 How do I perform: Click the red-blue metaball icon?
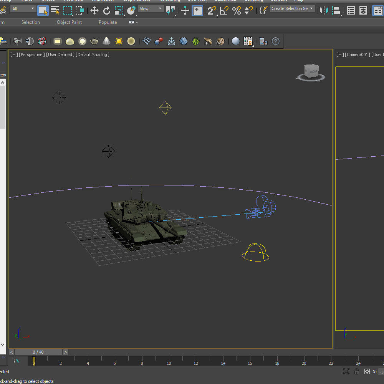pos(159,41)
